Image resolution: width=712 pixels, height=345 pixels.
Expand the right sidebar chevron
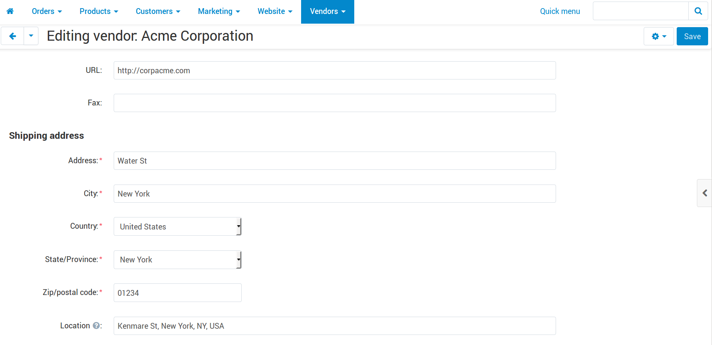[705, 193]
